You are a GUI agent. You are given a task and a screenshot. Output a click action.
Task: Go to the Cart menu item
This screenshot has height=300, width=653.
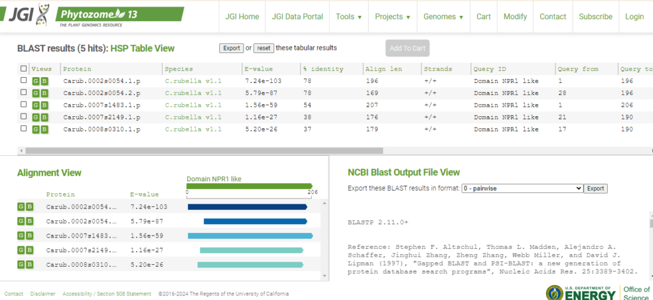tap(483, 17)
